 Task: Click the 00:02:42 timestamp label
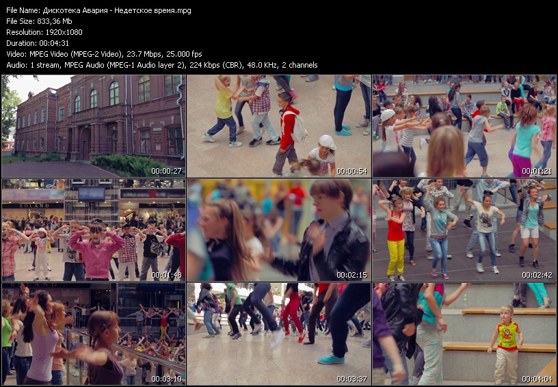(x=537, y=275)
